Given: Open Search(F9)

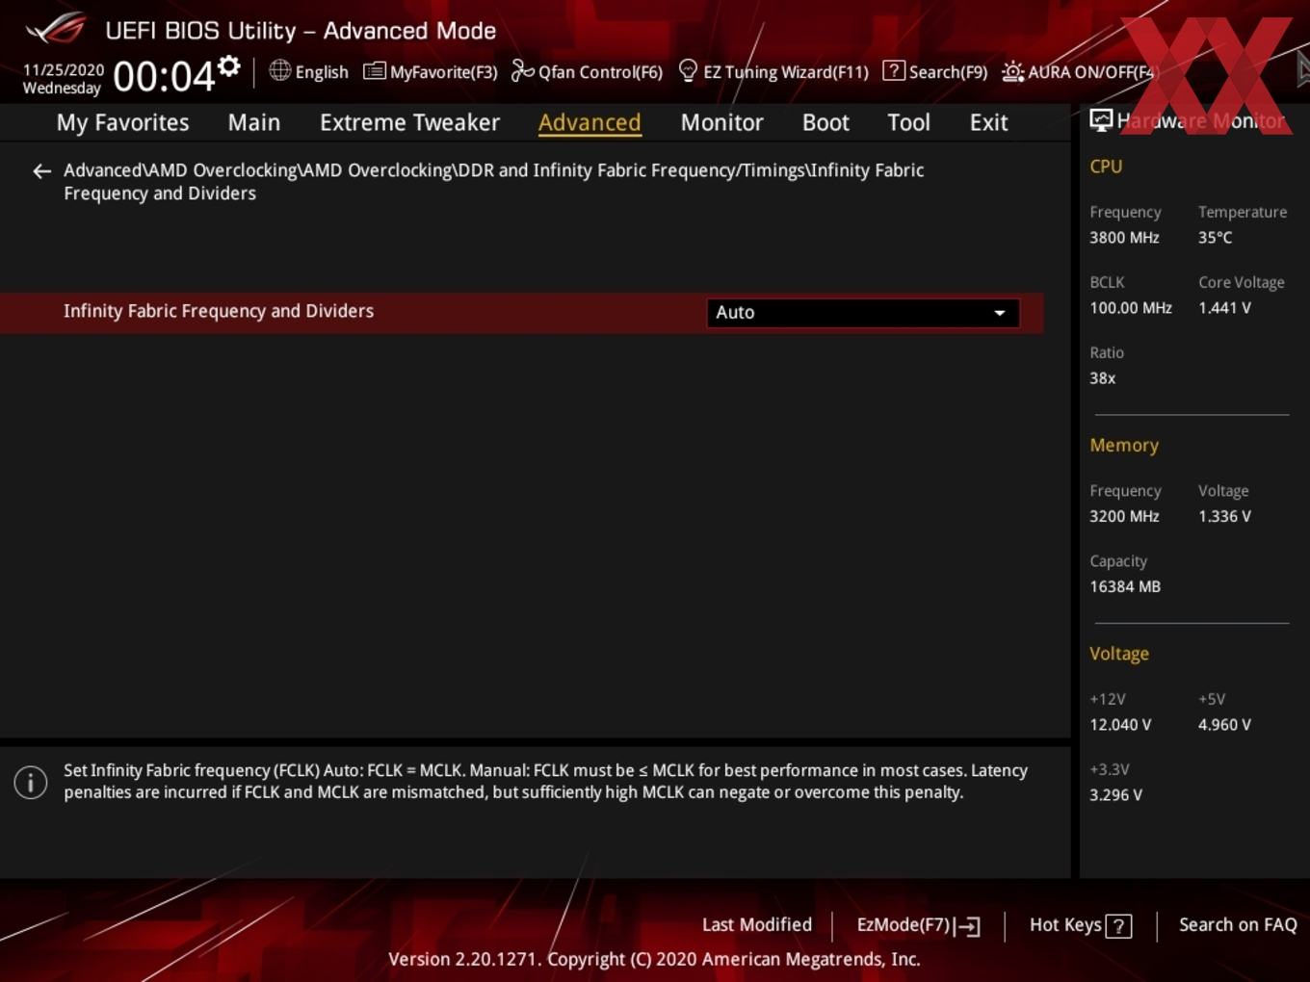Looking at the screenshot, I should pyautogui.click(x=935, y=71).
